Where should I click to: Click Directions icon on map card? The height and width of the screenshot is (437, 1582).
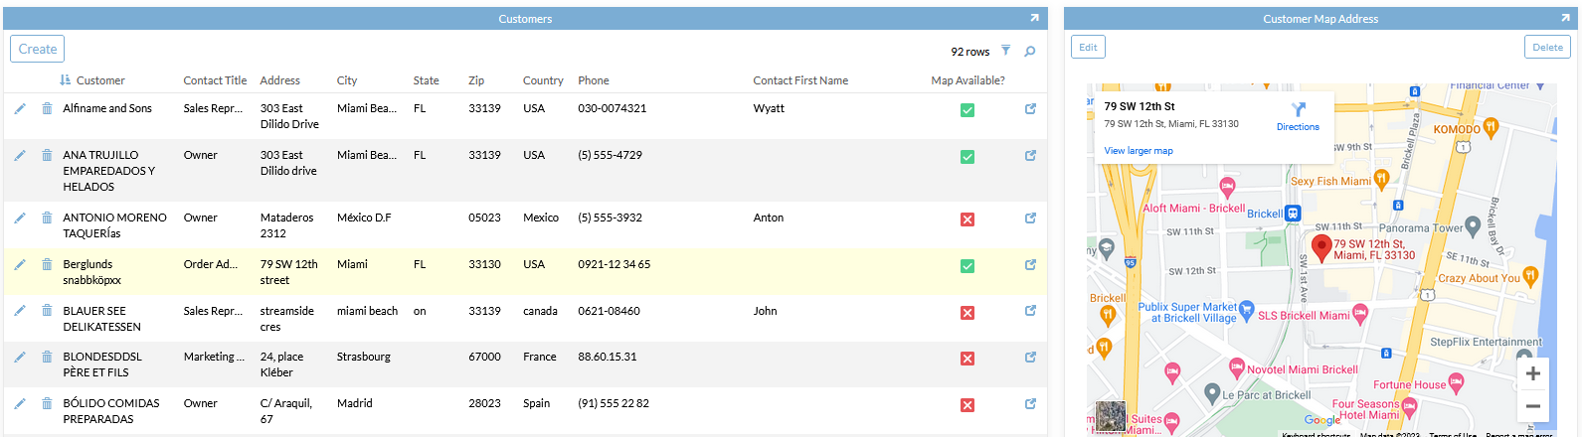point(1298,110)
